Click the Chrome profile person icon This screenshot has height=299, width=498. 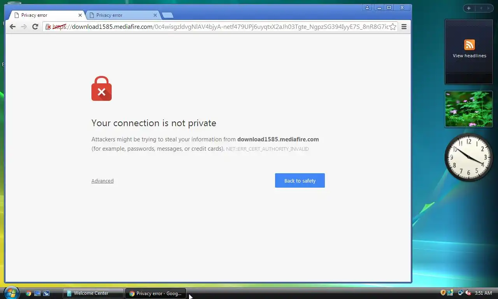tap(367, 7)
